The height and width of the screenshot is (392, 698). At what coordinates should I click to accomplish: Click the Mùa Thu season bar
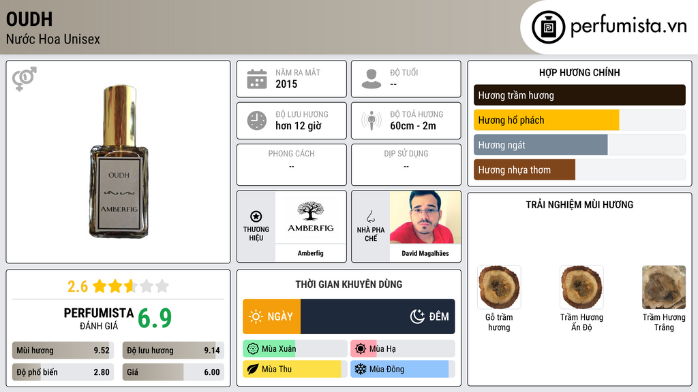coord(295,369)
